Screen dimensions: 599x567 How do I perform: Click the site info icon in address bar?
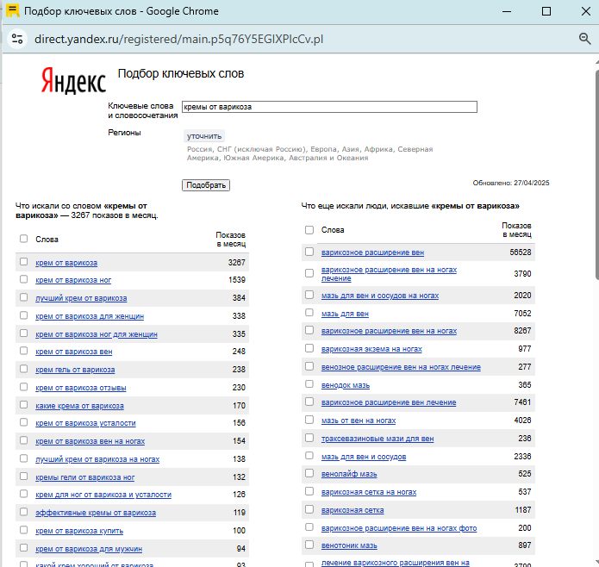[17, 39]
